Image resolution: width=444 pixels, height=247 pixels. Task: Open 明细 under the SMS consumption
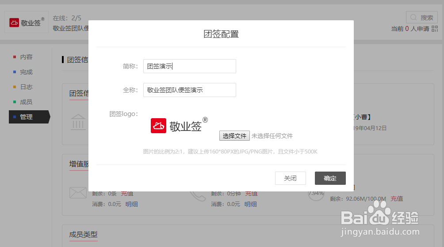pyautogui.click(x=132, y=204)
